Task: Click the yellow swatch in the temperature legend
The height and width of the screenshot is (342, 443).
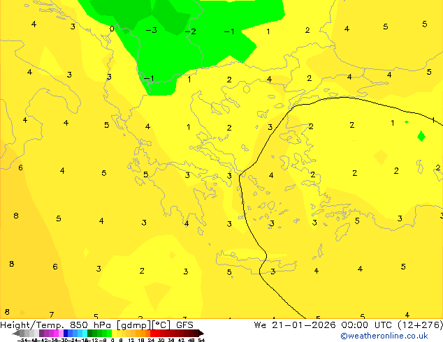Action: pyautogui.click(x=115, y=333)
